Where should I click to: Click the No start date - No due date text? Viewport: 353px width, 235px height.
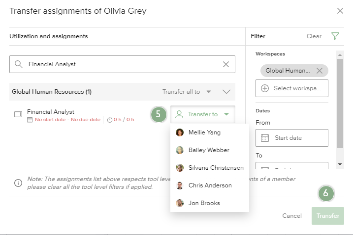(67, 120)
